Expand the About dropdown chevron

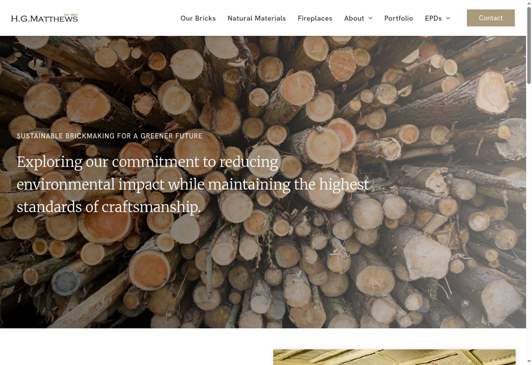pos(370,18)
